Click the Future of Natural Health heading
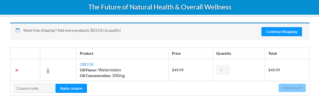 160,7
